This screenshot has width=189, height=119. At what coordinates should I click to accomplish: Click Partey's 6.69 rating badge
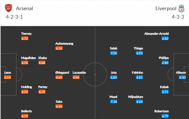pos(42,92)
